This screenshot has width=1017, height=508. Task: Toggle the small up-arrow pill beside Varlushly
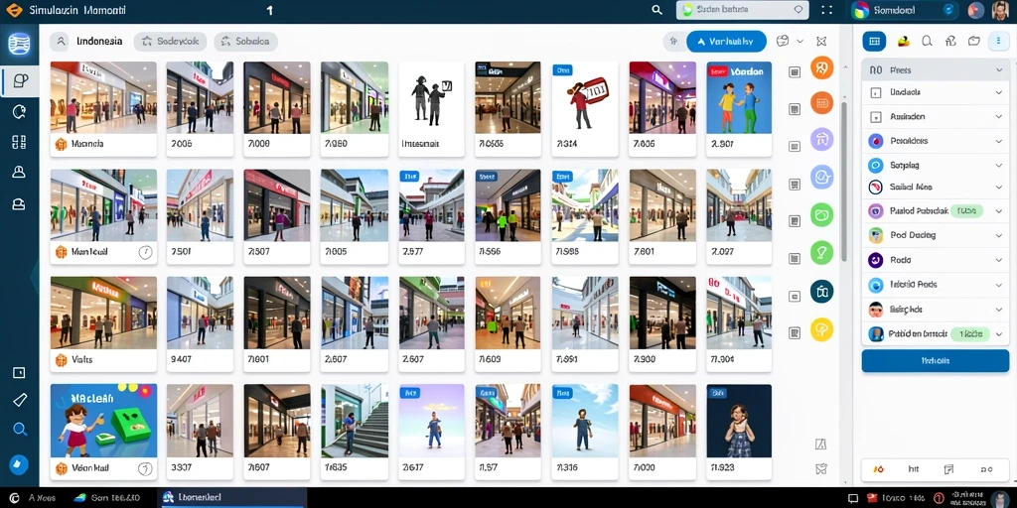[674, 42]
